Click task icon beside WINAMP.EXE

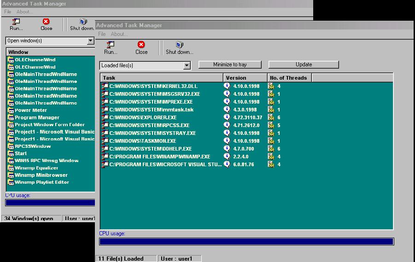[x=105, y=157]
